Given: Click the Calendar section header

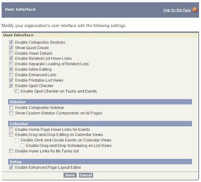Looking at the screenshot, I should (x=100, y=124).
